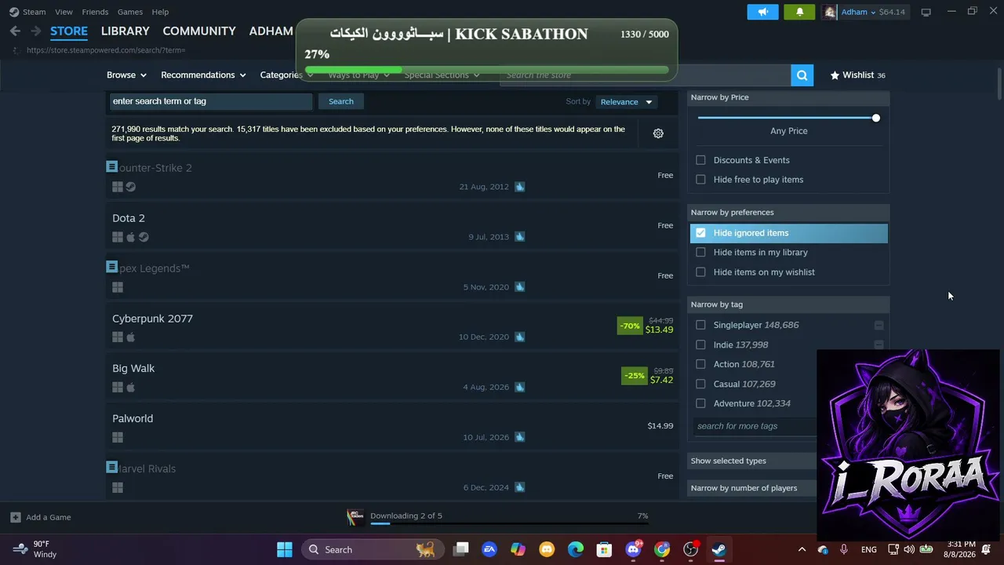
Task: Expand the Show selected types section
Action: (x=751, y=461)
